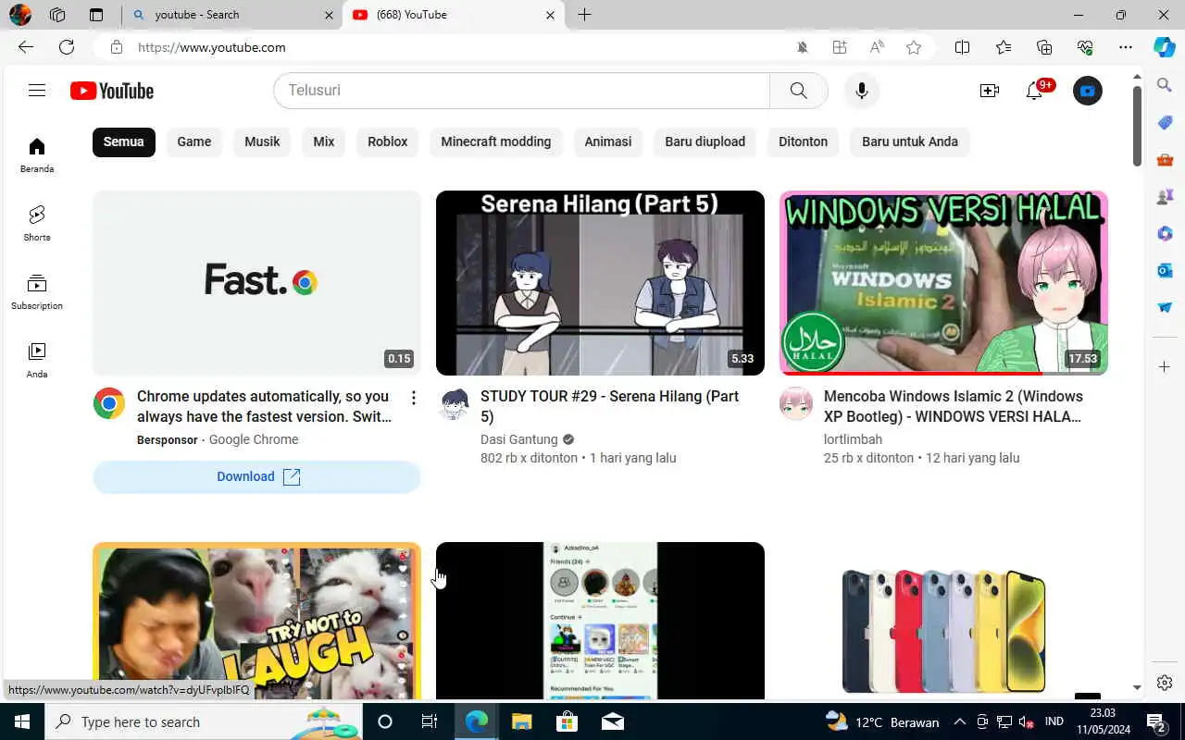
Task: Click Google Chrome advertiser avatar
Action: (x=109, y=404)
